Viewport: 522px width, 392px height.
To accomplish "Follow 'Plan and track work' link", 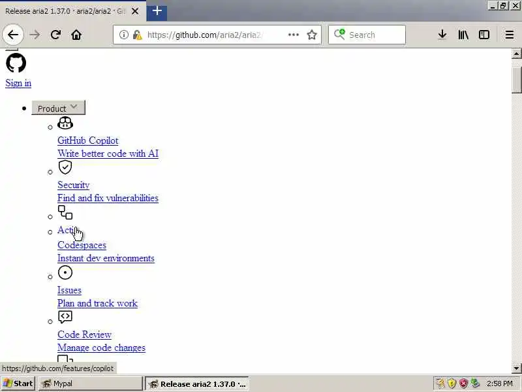I will [97, 303].
